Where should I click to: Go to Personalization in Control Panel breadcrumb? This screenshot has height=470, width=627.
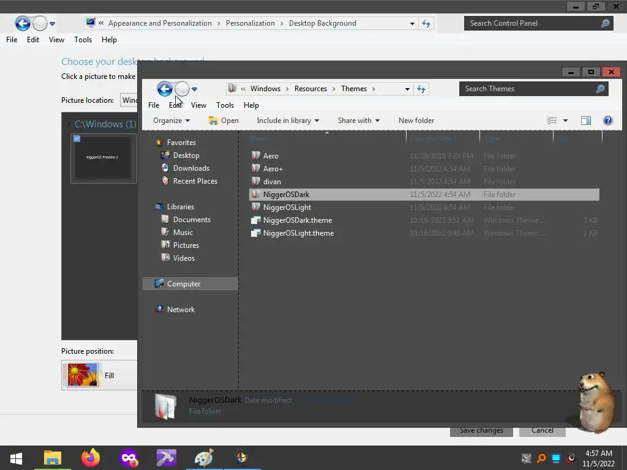pos(250,23)
